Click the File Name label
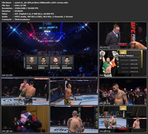The image size is (148, 134). tap(7, 3)
